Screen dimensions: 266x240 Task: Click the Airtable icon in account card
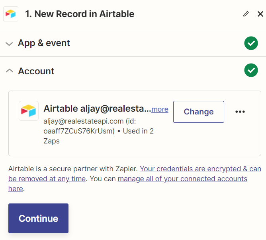tap(29, 111)
